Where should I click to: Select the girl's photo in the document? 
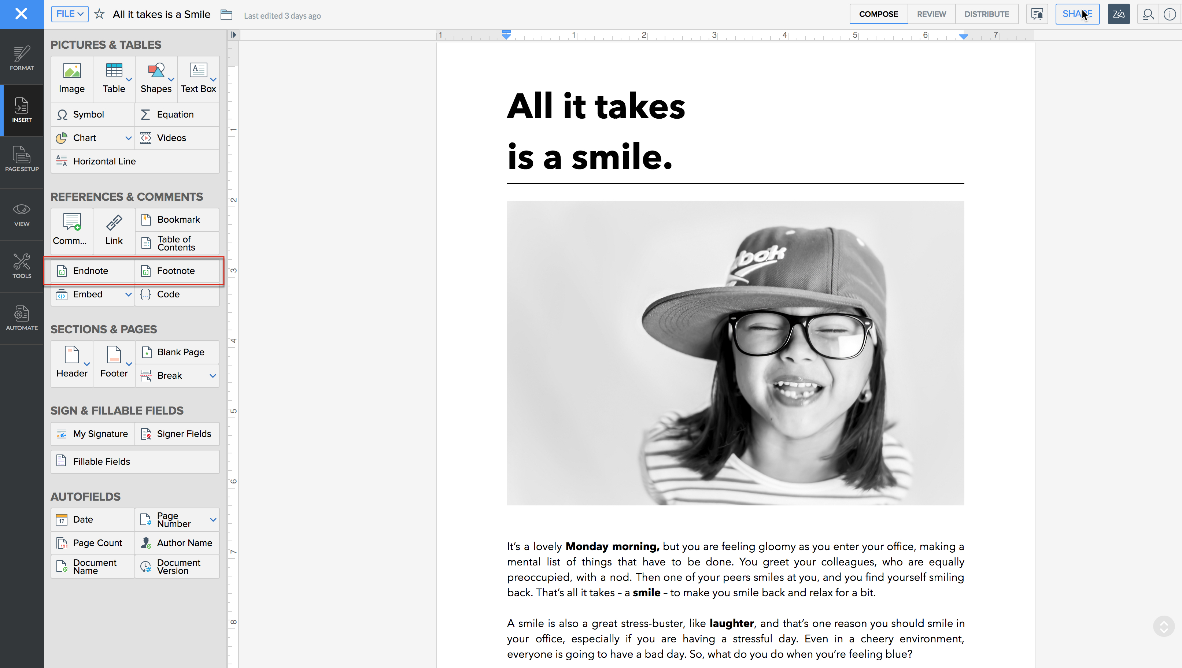(x=735, y=353)
